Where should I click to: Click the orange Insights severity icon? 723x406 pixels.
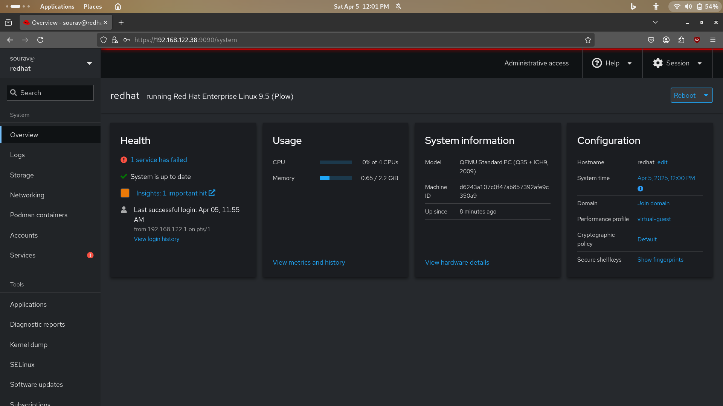[x=125, y=193]
